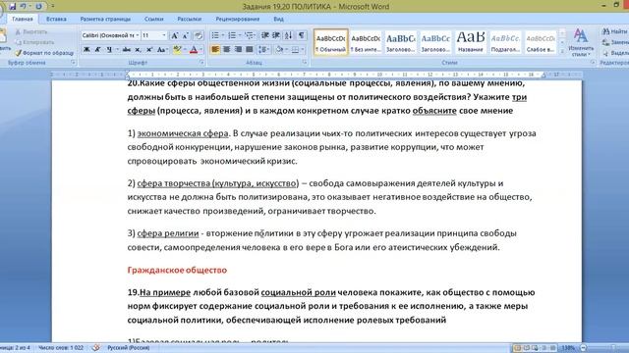The image size is (629, 353).
Task: Open Change Case (Аа) dropdown
Action: tap(162, 50)
